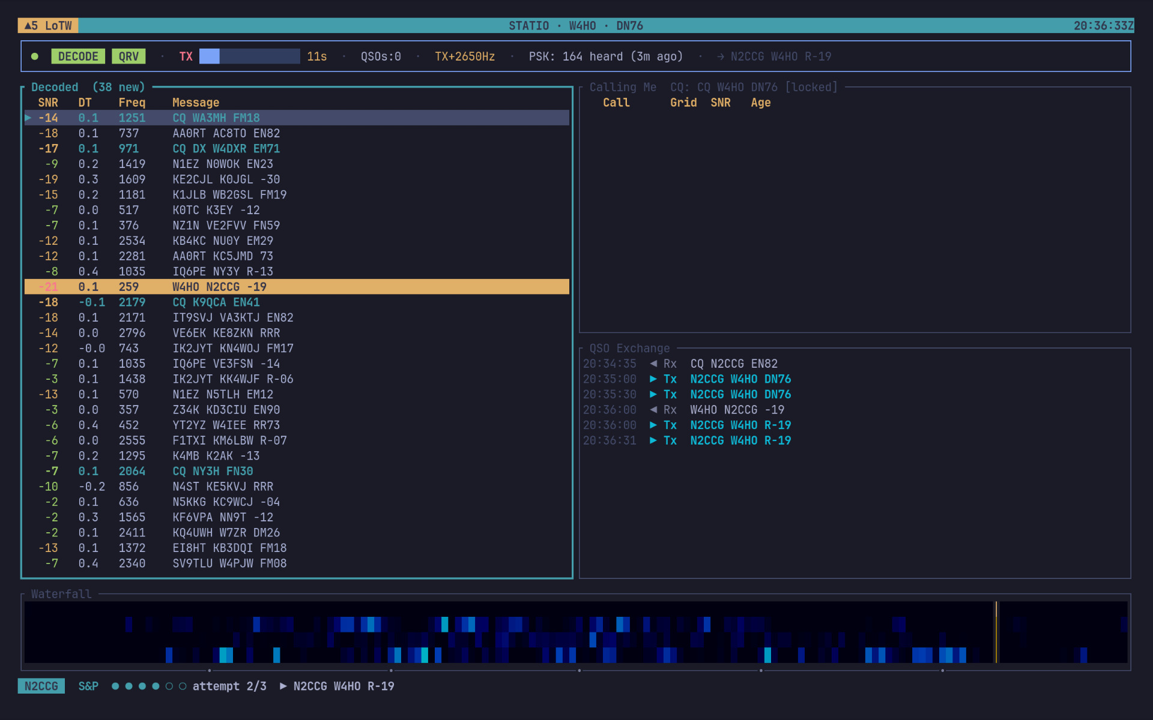Click the TX+2650Hz frequency value

click(465, 56)
